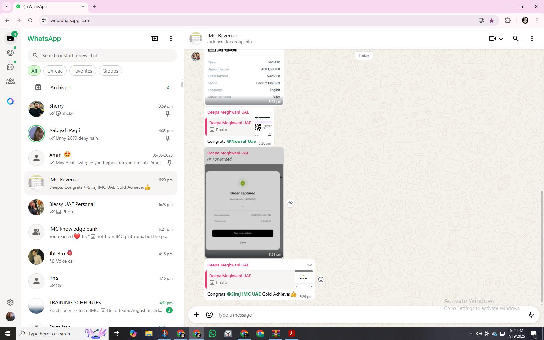Open File Explorer from the taskbar
The image size is (544, 340).
149,334
